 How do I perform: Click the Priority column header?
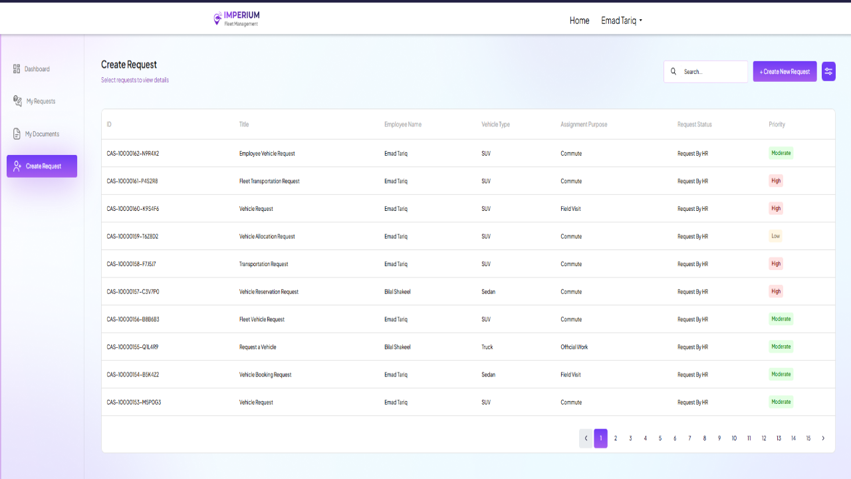777,124
